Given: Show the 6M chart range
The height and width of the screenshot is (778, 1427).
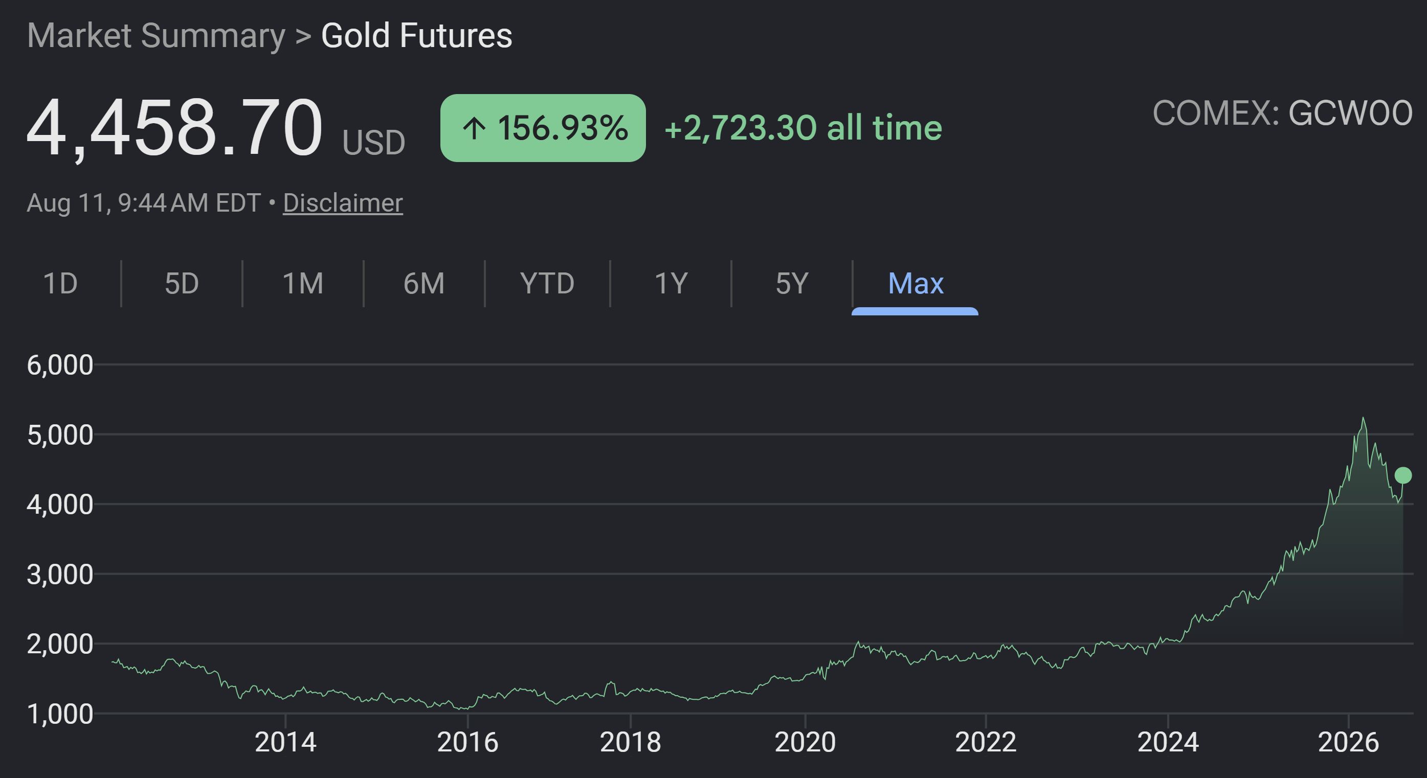Looking at the screenshot, I should (424, 284).
